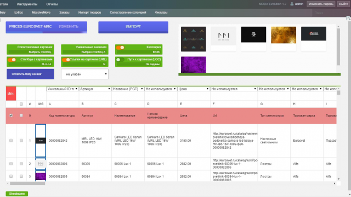Open column B 'Артикул' mapping dropdown

pos(95,89)
